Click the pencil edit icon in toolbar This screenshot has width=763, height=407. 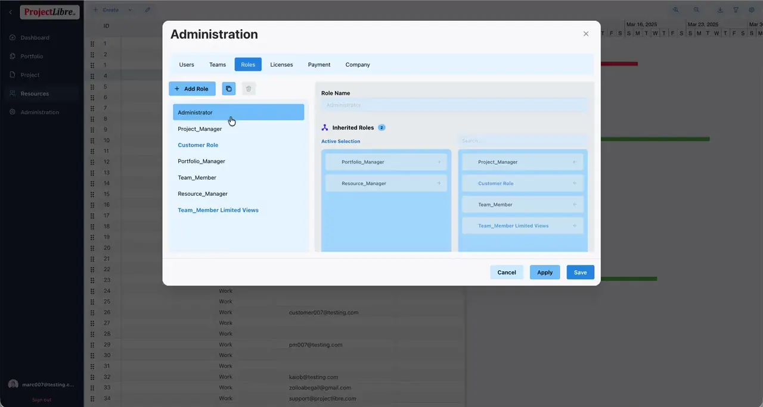[x=148, y=10]
